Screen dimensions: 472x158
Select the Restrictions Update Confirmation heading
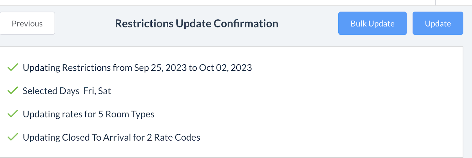(196, 23)
